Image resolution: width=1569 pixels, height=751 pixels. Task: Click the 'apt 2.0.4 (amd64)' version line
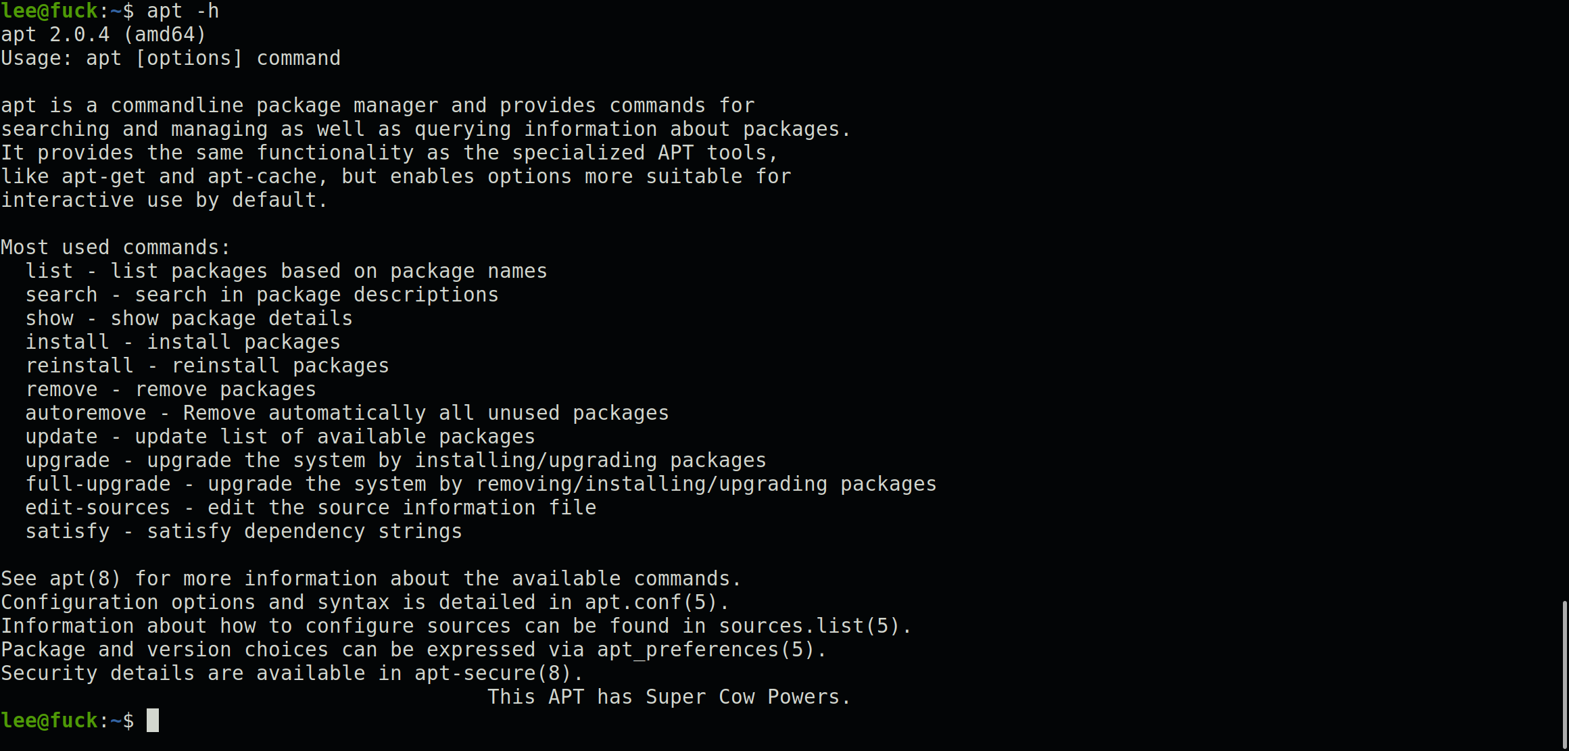click(103, 34)
